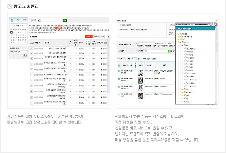Click the green button beside product search field

click(169, 51)
